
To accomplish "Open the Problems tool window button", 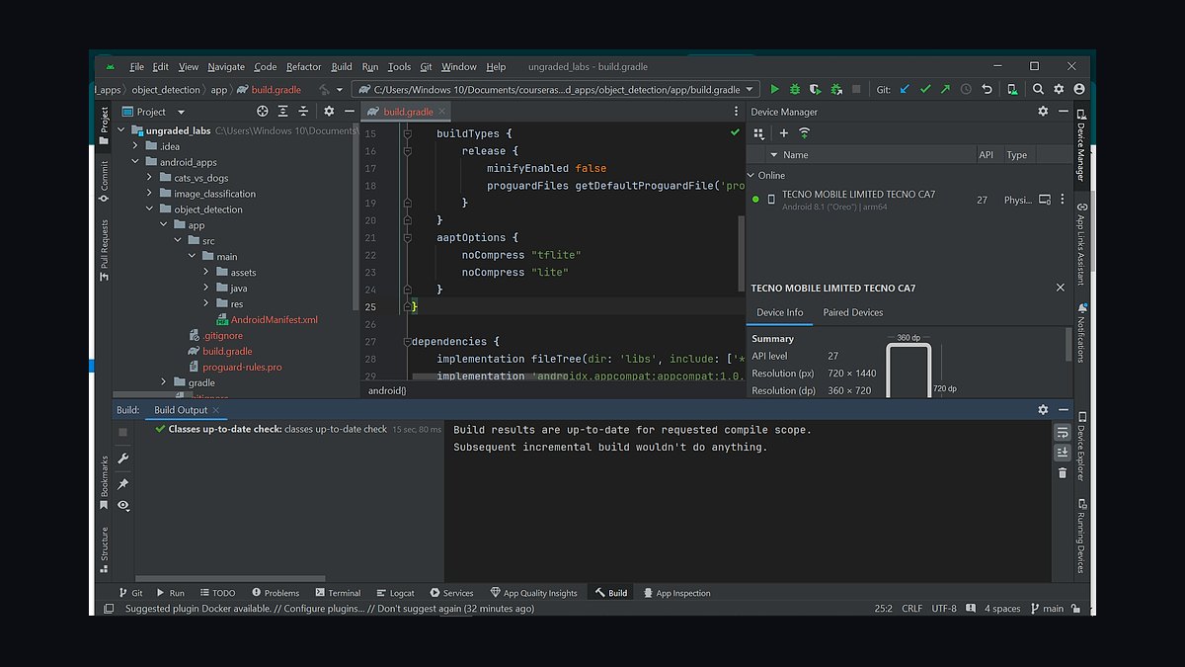I will 275,593.
